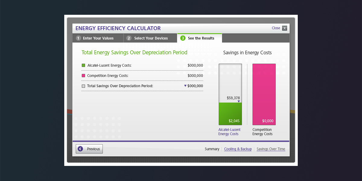Click the down arrow beside total savings value
The height and width of the screenshot is (181, 362).
tap(185, 86)
